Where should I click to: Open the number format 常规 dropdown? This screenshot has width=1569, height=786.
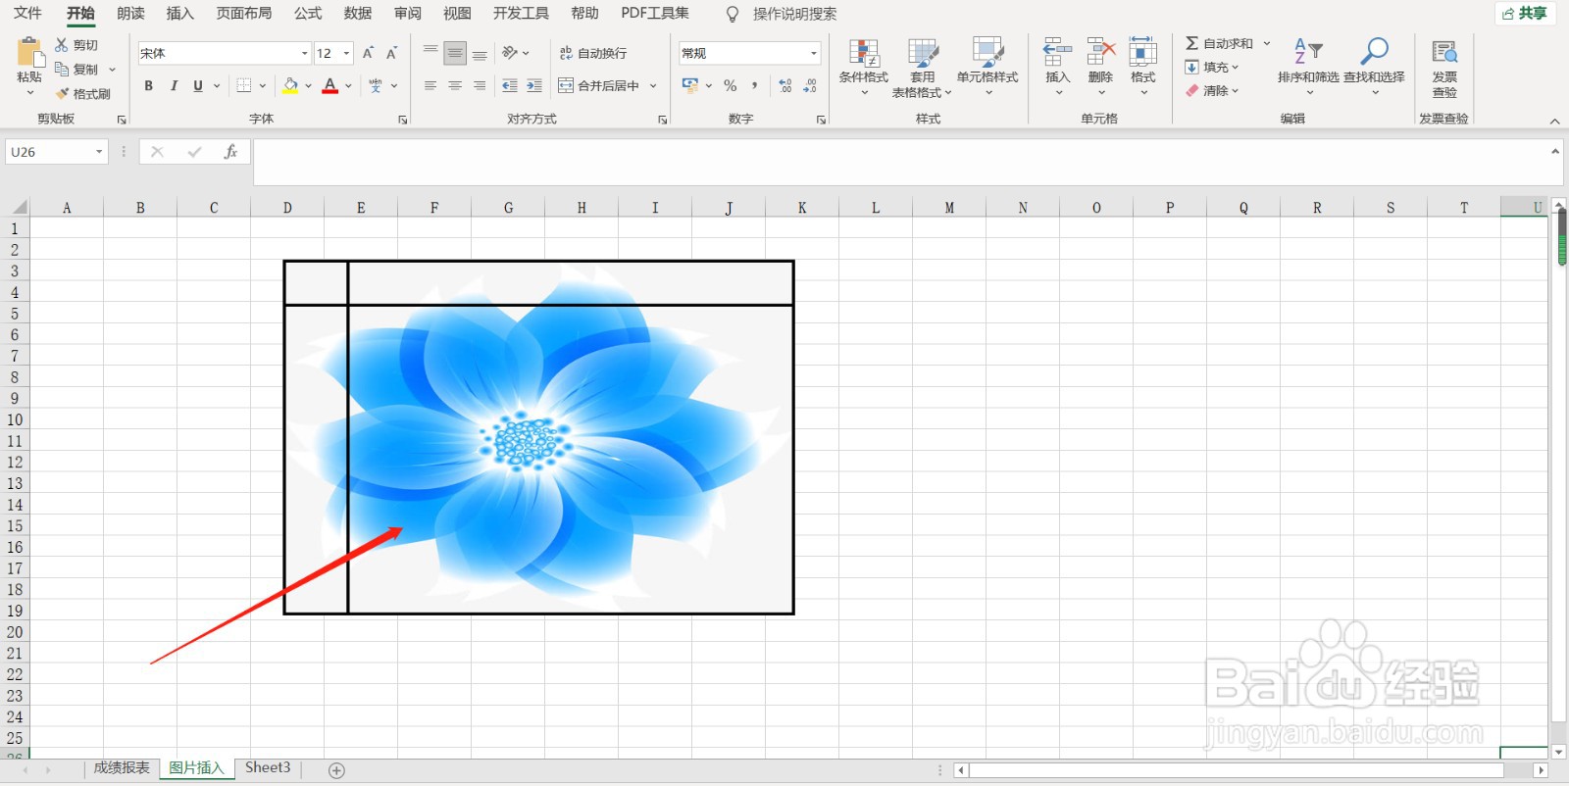[x=814, y=53]
